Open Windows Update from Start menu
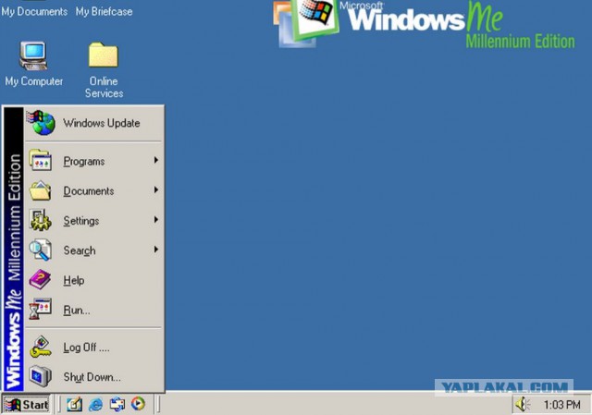The height and width of the screenshot is (415, 592). [x=101, y=123]
